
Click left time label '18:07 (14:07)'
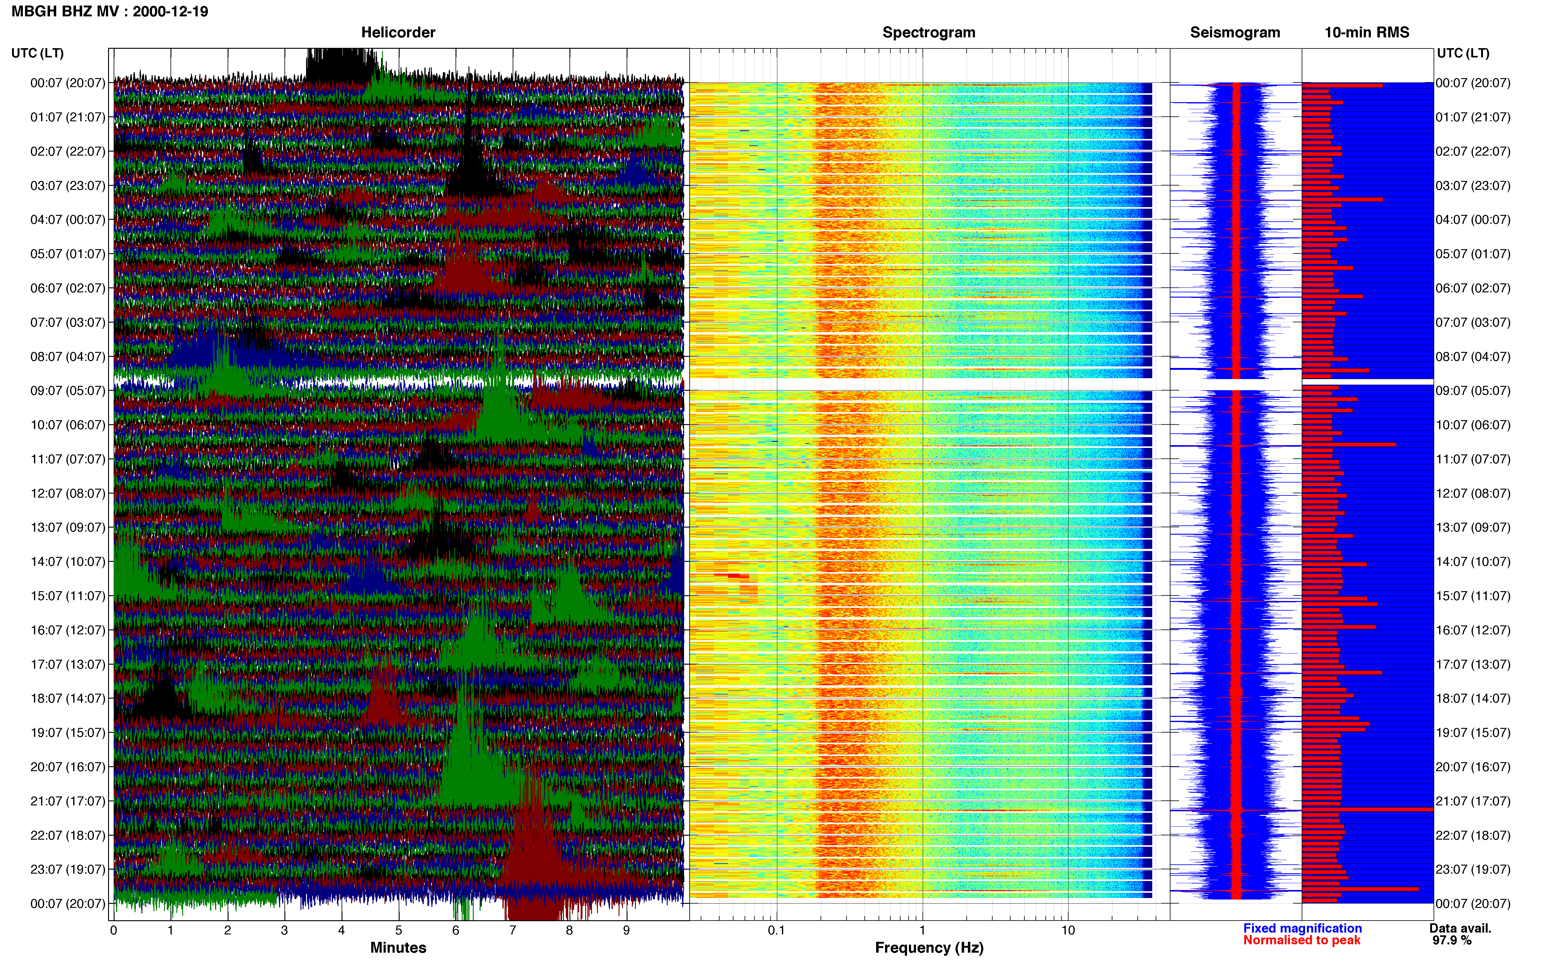[67, 699]
